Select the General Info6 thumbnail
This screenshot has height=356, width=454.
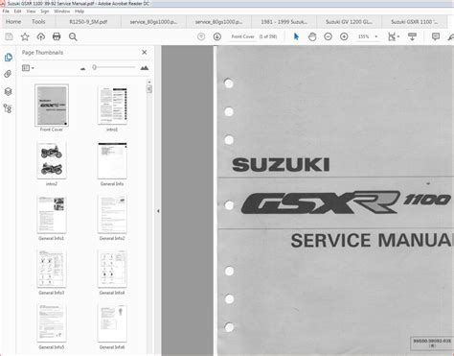coord(112,323)
